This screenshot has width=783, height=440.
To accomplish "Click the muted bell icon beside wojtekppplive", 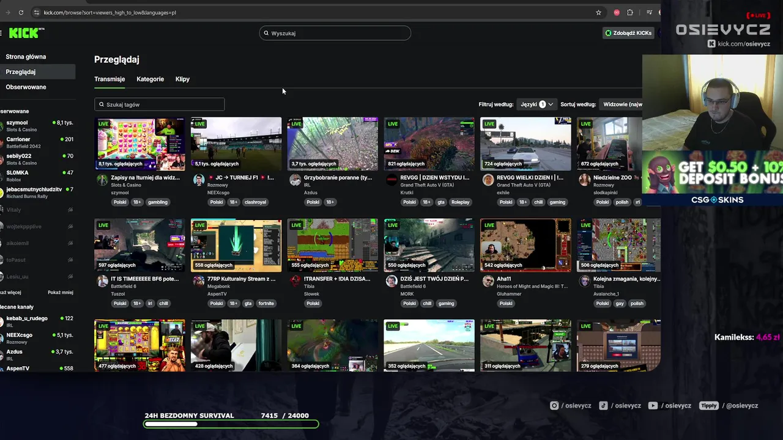I will coord(70,227).
